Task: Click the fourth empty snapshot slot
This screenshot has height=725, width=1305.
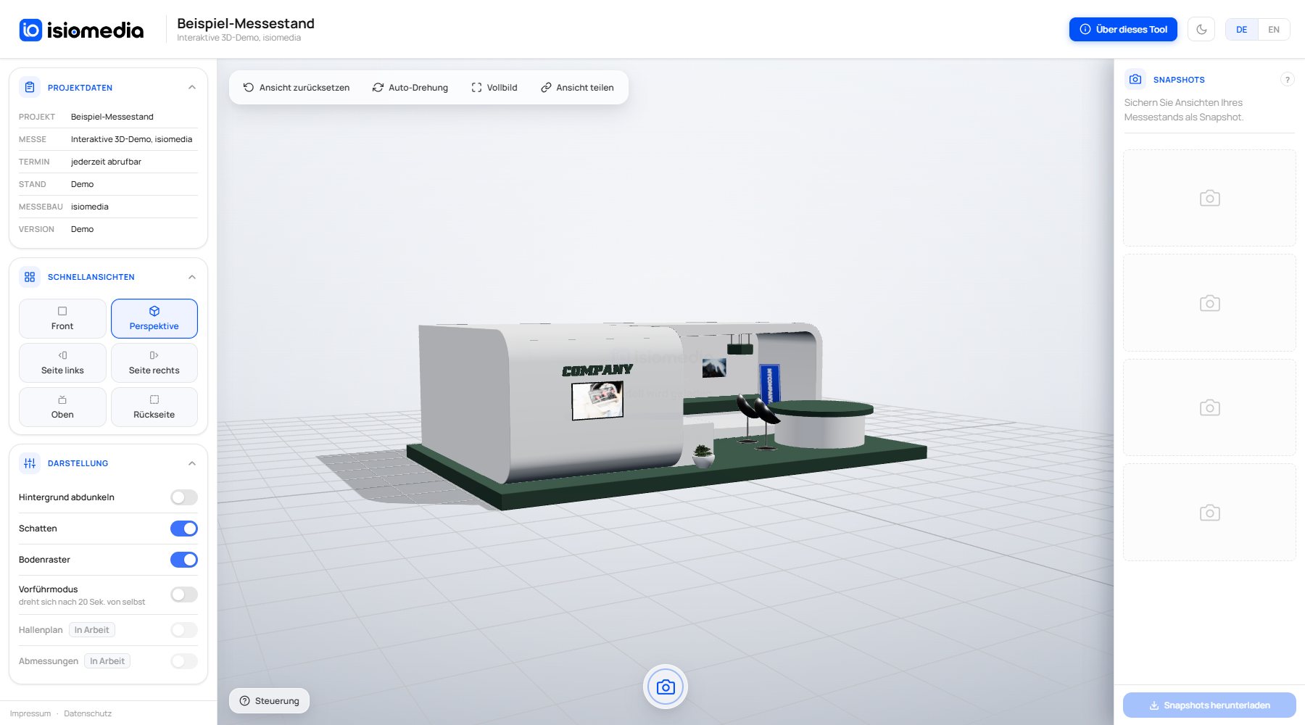Action: tap(1209, 513)
